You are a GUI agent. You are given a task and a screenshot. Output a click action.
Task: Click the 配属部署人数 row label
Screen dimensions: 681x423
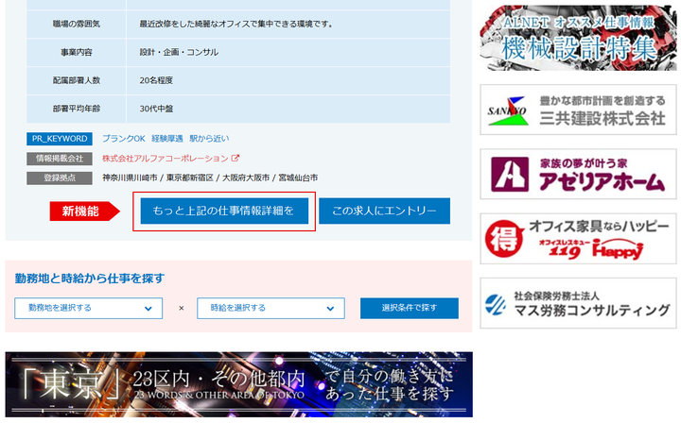click(77, 80)
